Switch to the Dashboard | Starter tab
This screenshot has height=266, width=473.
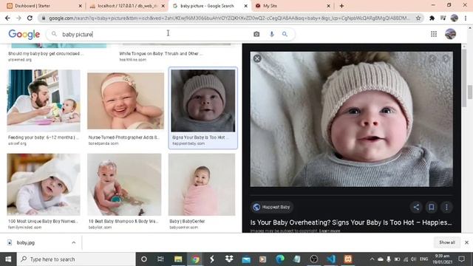tap(44, 6)
